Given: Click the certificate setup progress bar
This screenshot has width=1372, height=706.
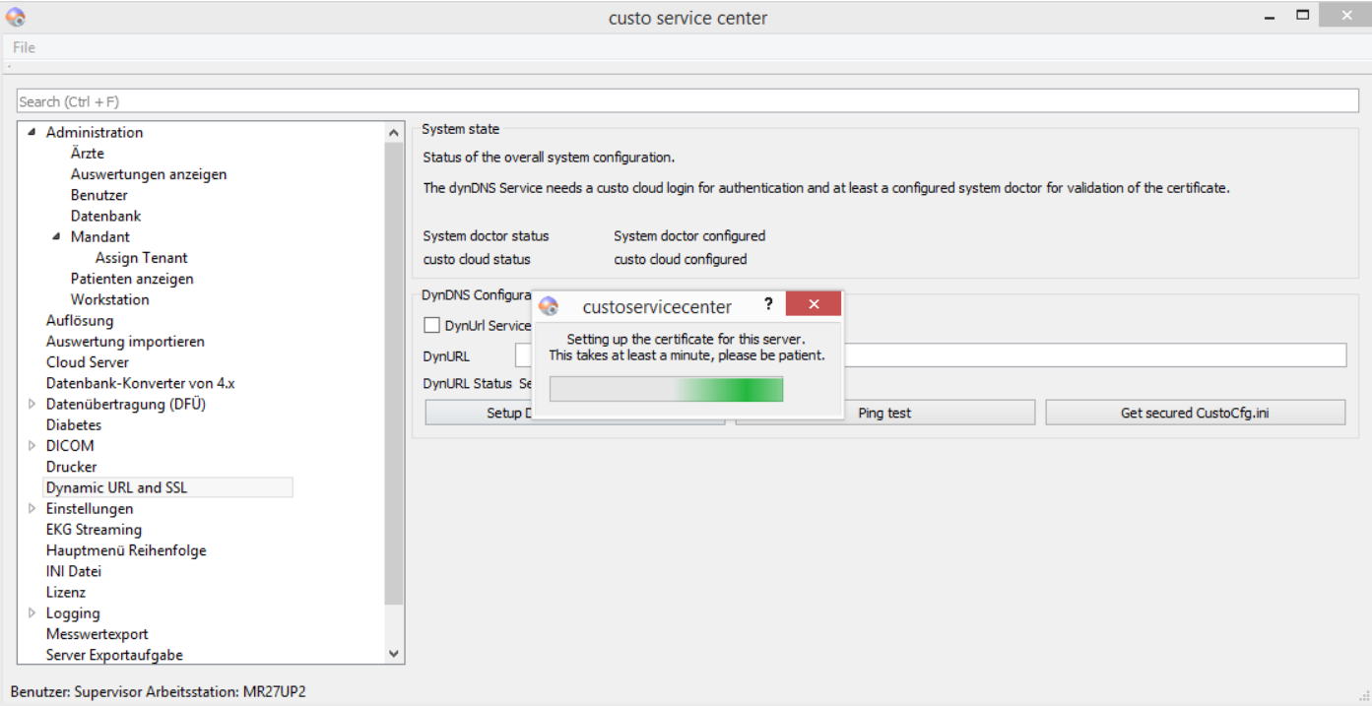Looking at the screenshot, I should pos(666,390).
